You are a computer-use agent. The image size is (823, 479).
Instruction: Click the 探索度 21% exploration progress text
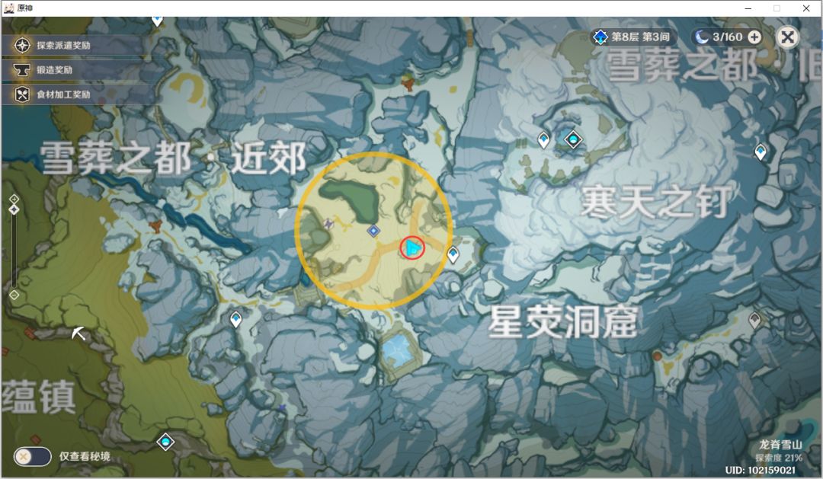778,458
